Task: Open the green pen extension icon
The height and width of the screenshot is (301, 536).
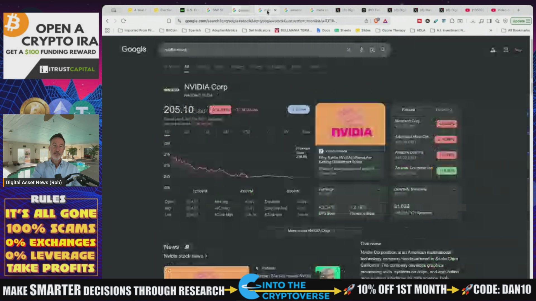Action: pos(435,21)
